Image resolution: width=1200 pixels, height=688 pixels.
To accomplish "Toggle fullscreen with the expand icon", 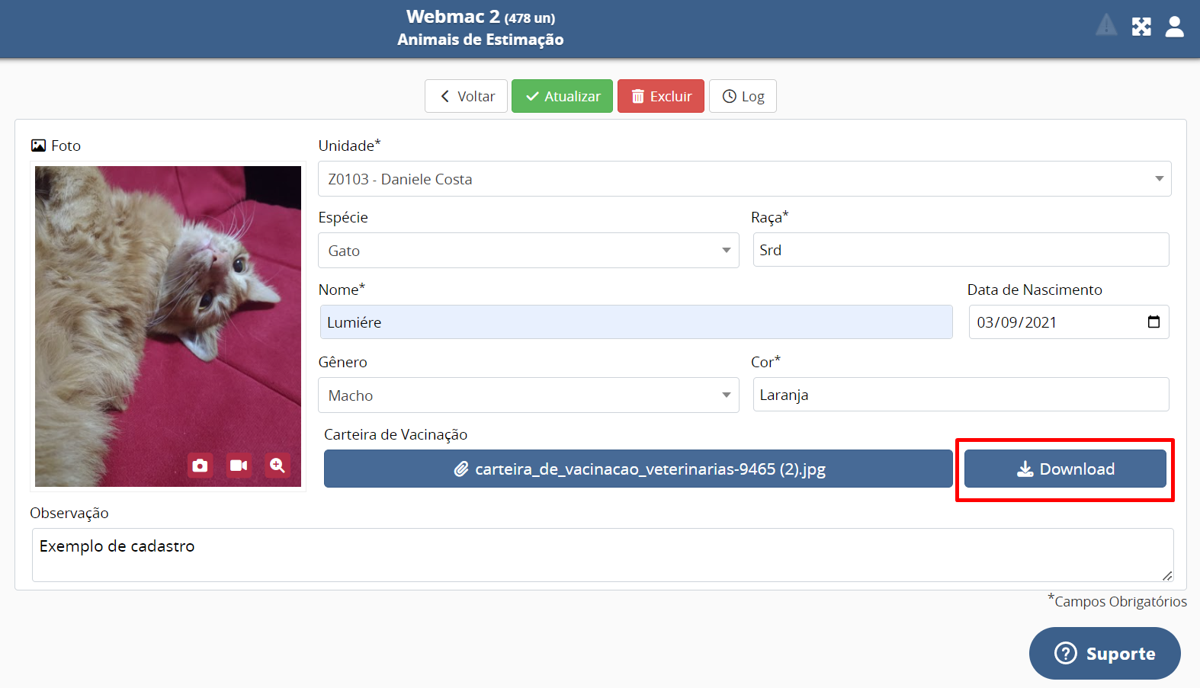I will click(x=1141, y=27).
